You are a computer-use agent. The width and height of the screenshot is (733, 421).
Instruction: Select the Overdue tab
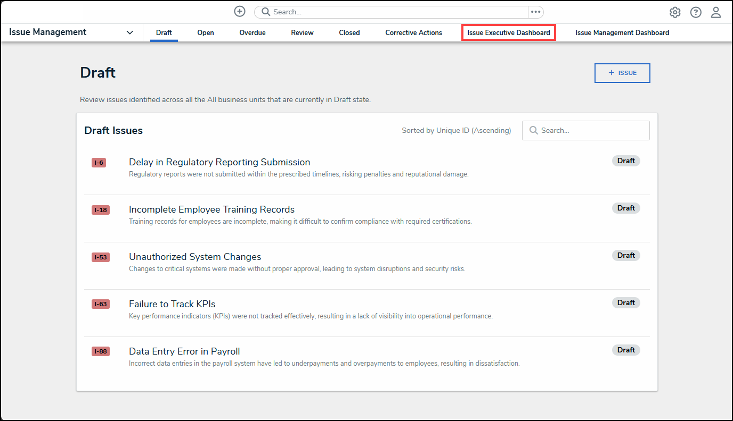click(252, 32)
